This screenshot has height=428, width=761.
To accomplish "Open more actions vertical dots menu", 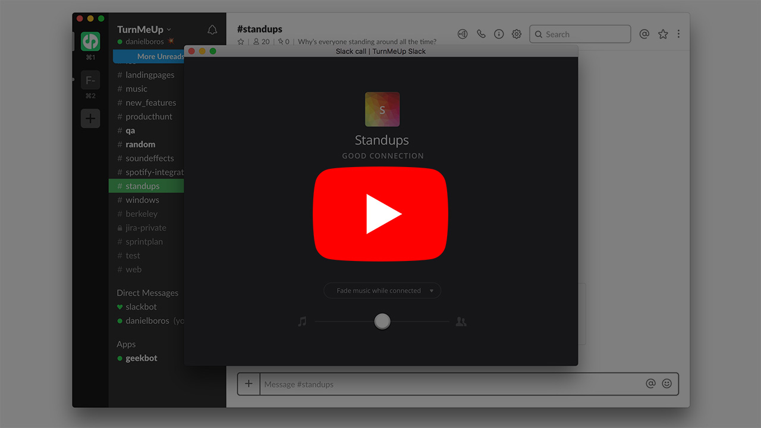I will click(678, 34).
